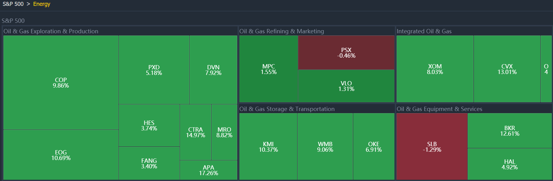Open the Integrated Oil & Gas group header

[x=424, y=31]
